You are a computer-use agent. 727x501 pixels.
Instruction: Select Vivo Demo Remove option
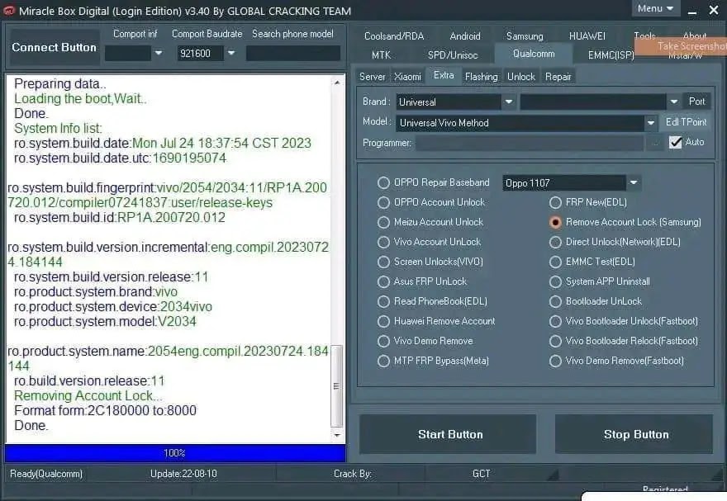(383, 341)
